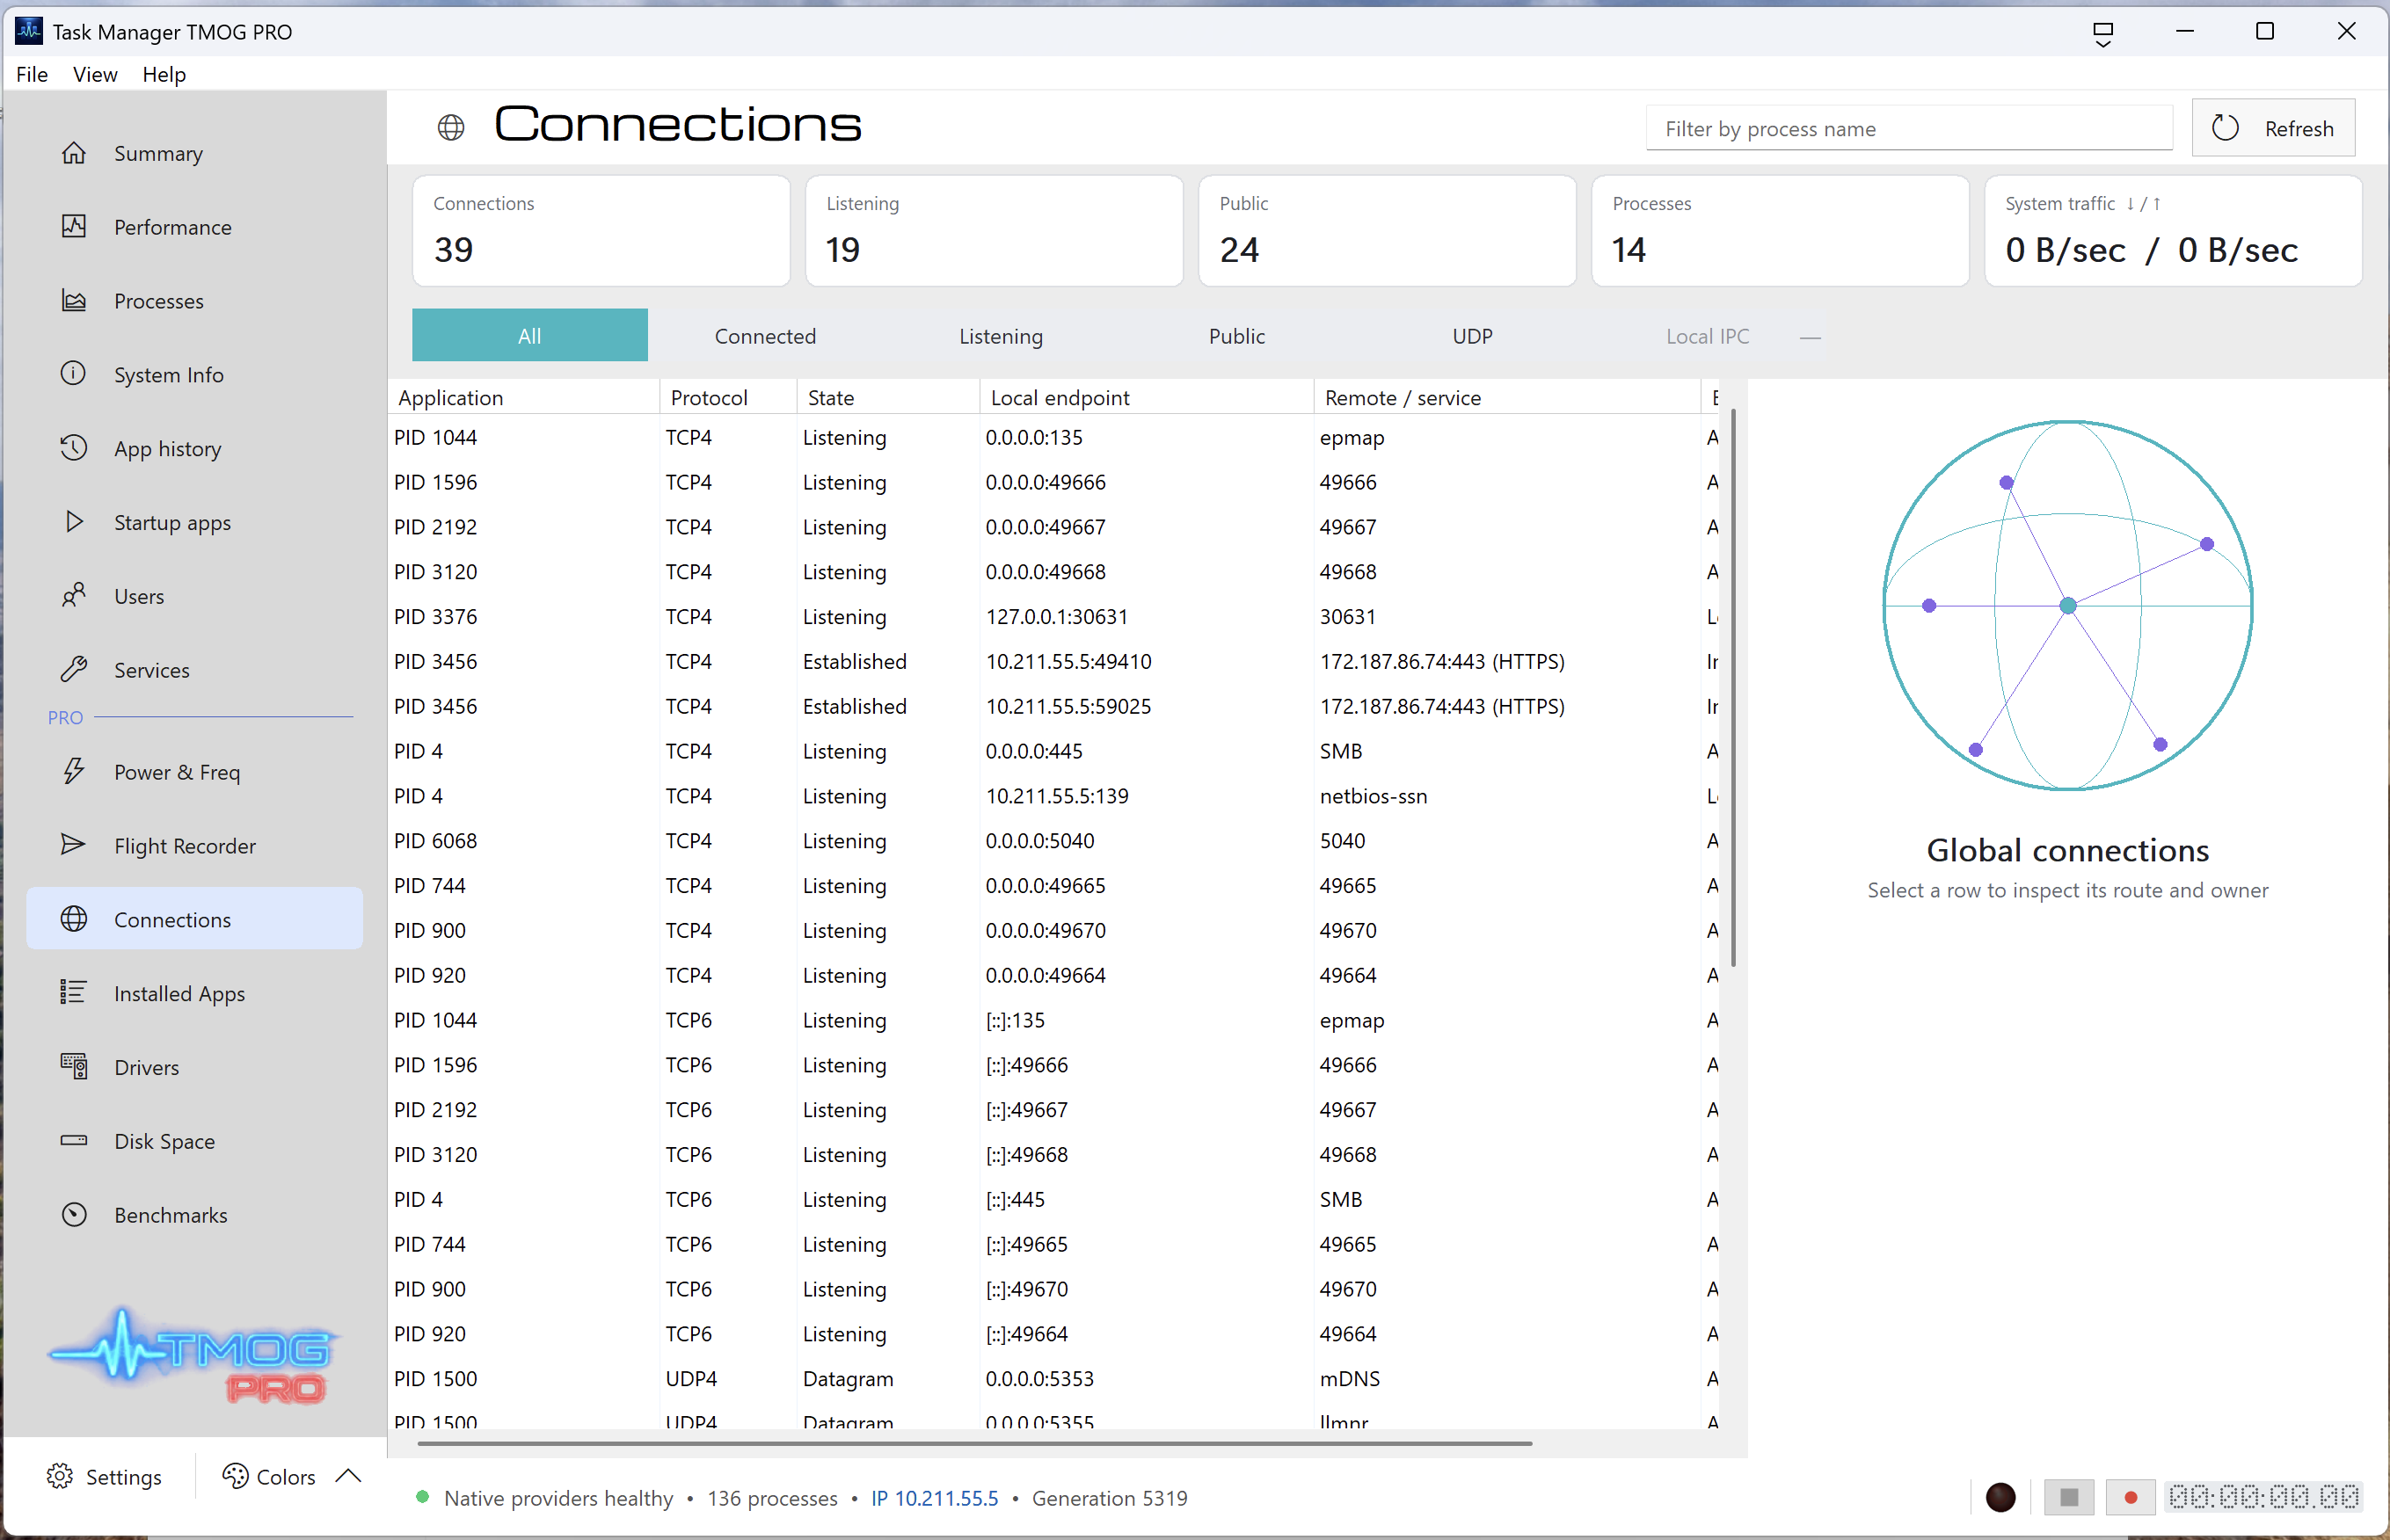This screenshot has width=2390, height=1540.
Task: Open the Users icon
Action: point(74,596)
